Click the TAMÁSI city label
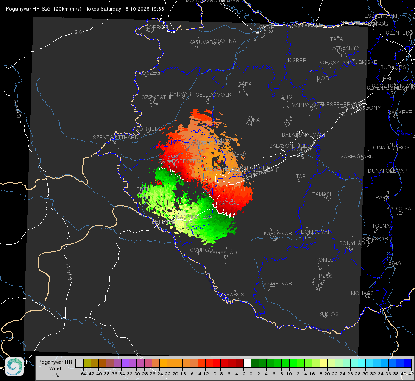This screenshot has height=381, width=415. click(x=322, y=194)
